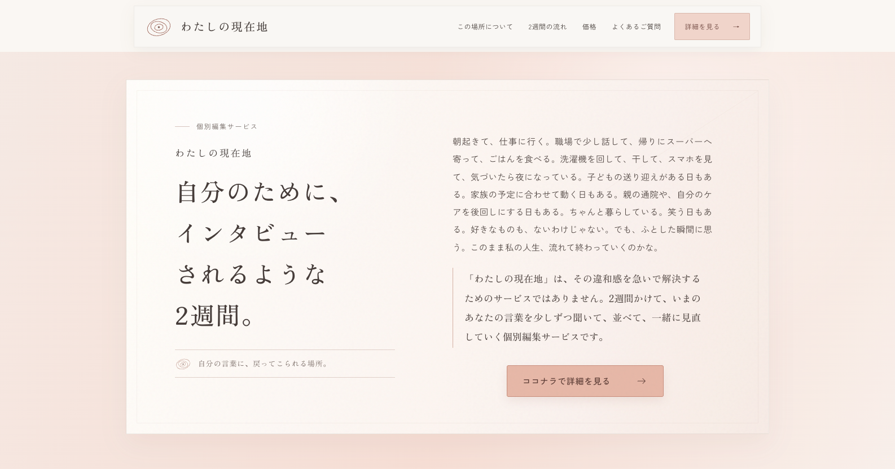Click quoted block starting 「わたしの現在地」は
Viewport: 895px width, 469px height.
click(x=582, y=308)
